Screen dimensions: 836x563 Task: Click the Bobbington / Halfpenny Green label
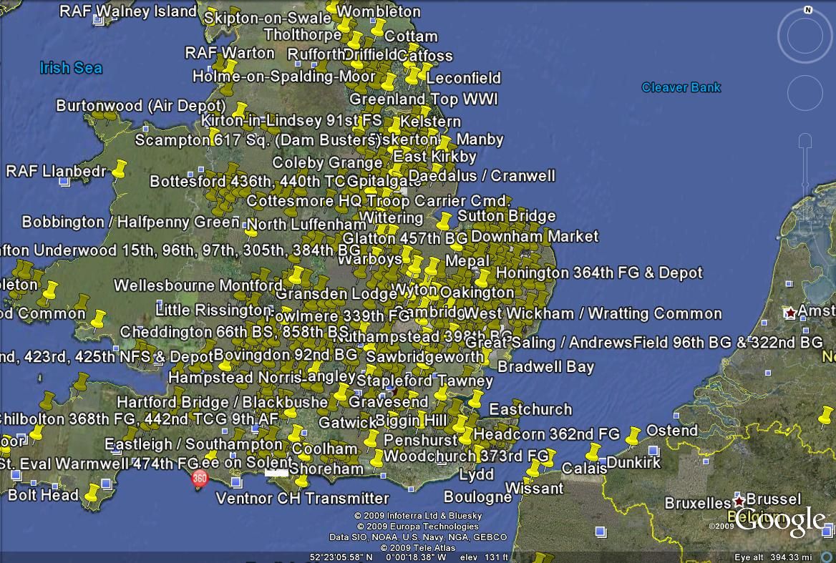tap(130, 222)
